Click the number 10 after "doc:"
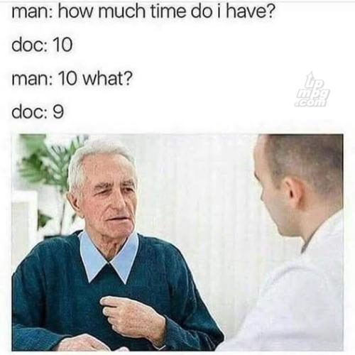Screen dimensions: 355x355 coord(62,45)
